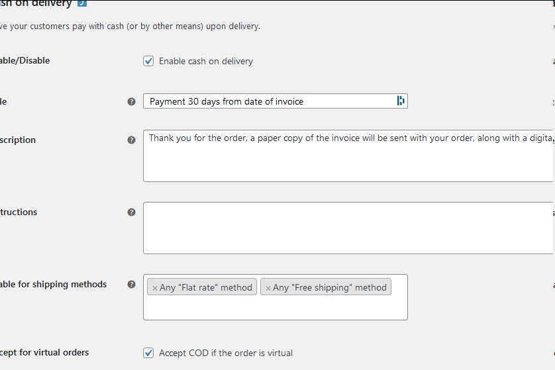
Task: Click the Any "Flat rate" method tag
Action: click(x=206, y=287)
